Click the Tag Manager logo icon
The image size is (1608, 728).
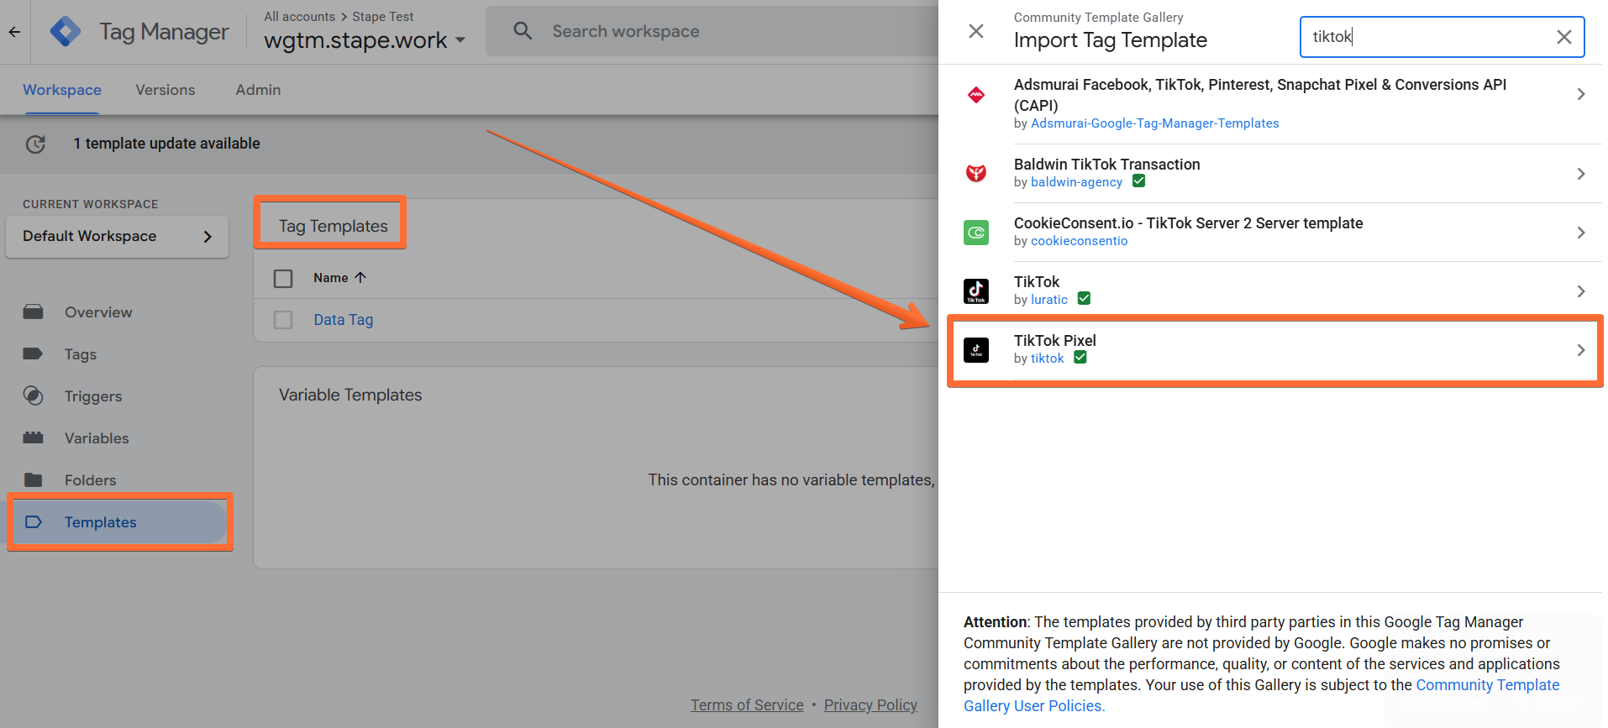click(66, 32)
